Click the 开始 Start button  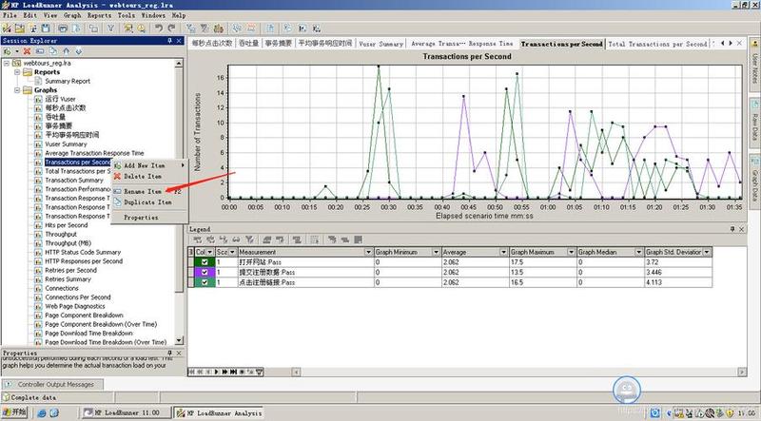tap(14, 412)
